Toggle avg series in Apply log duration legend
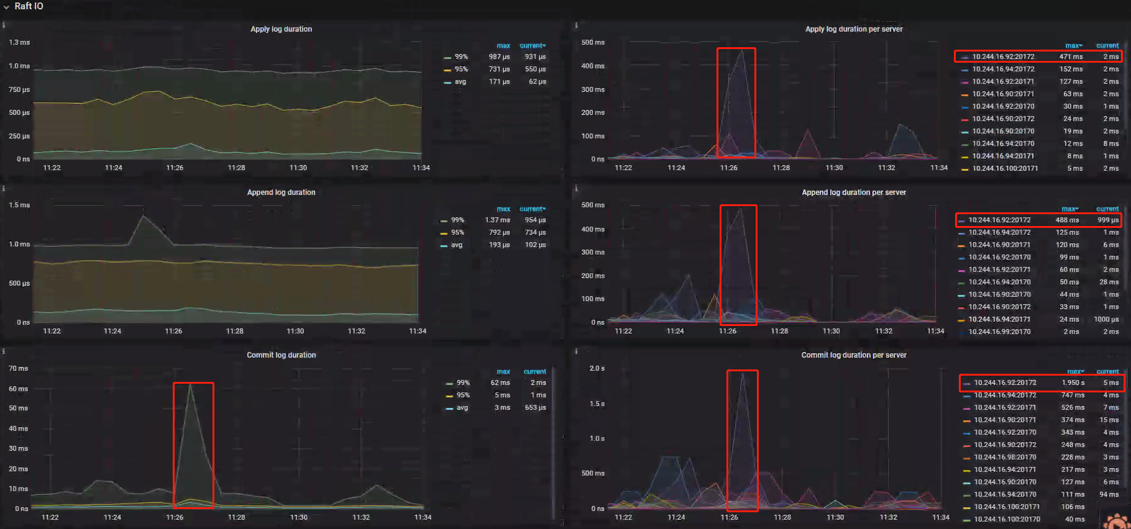 point(460,82)
